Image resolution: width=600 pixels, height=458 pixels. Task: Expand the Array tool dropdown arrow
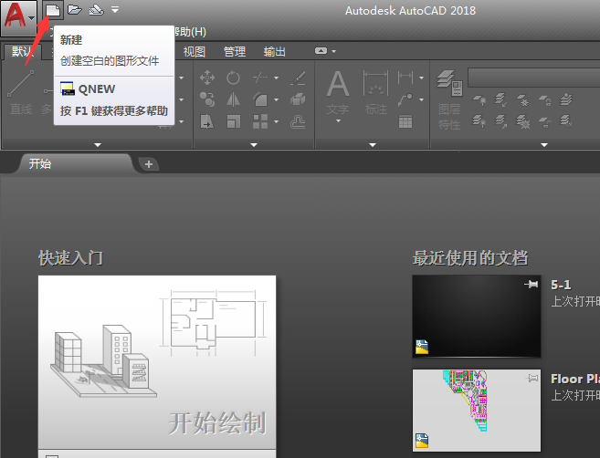click(277, 122)
